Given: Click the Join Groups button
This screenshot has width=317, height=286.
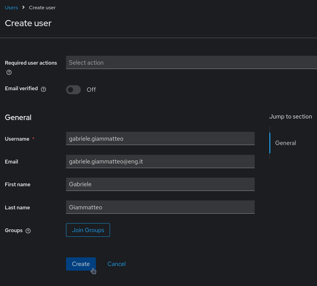Looking at the screenshot, I should pyautogui.click(x=88, y=230).
